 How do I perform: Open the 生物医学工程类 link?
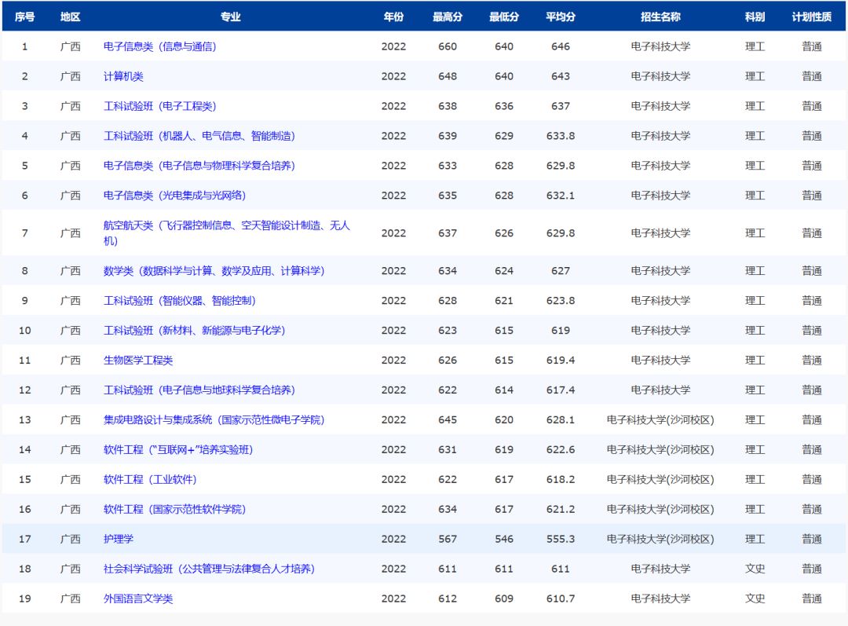coord(138,360)
